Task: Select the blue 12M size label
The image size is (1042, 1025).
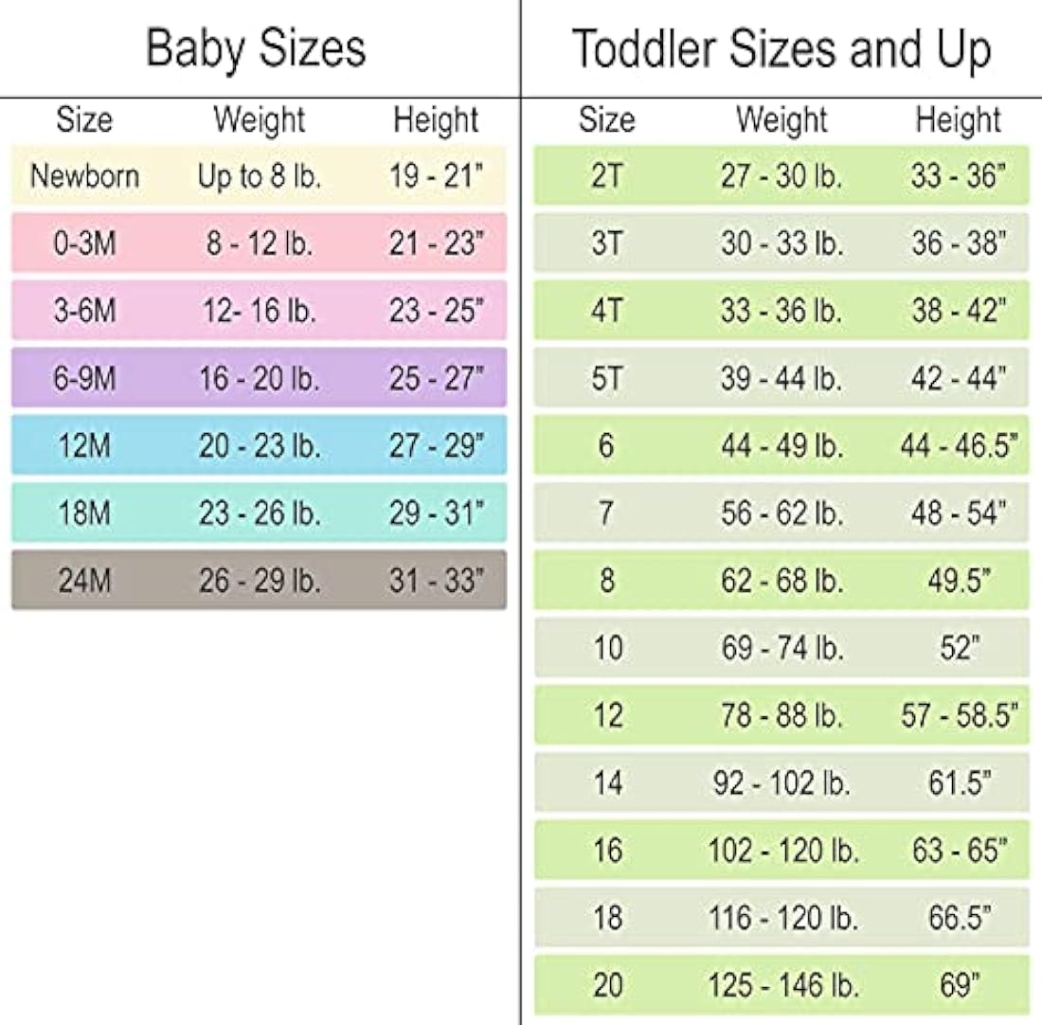Action: click(x=84, y=446)
